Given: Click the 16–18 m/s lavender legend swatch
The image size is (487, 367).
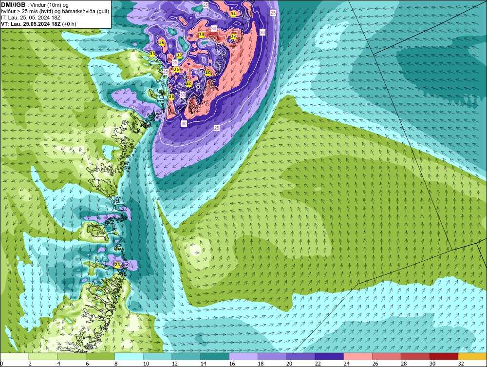Looking at the screenshot, I should coord(243,356).
